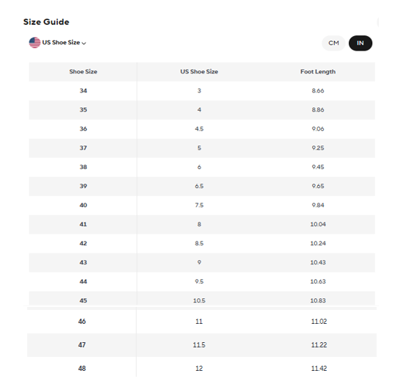Click the Size Guide heading

tap(46, 22)
